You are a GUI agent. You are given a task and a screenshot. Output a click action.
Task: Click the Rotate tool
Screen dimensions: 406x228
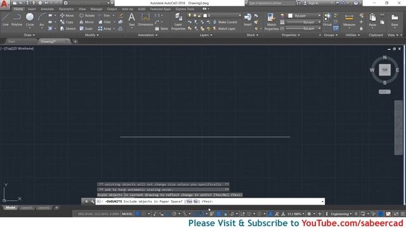click(x=87, y=15)
